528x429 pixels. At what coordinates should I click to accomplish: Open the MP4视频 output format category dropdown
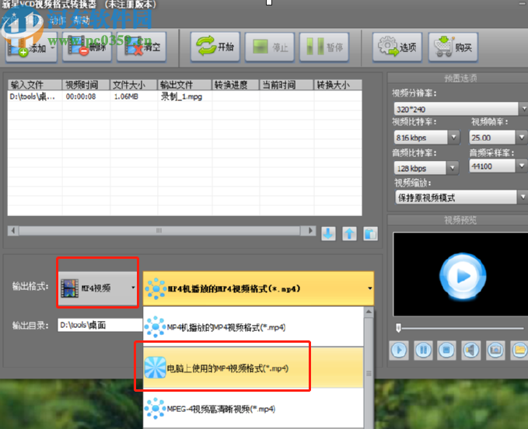point(98,288)
